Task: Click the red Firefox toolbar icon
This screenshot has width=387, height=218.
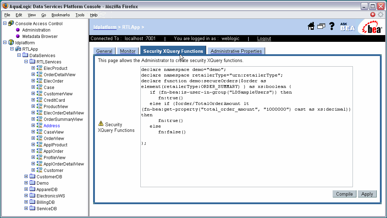Action: [373, 15]
